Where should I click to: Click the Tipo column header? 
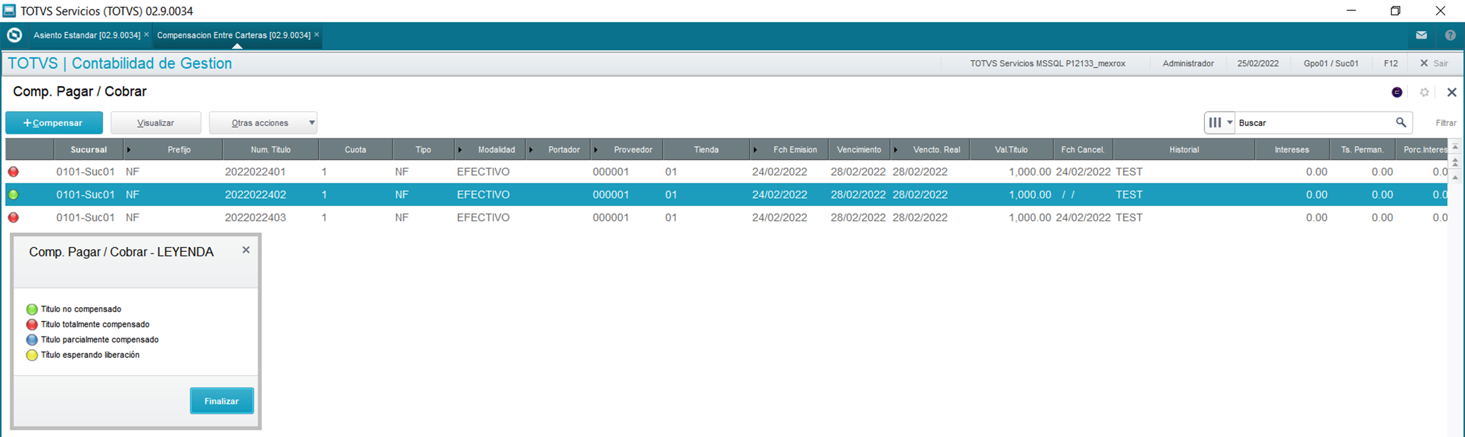click(x=423, y=149)
